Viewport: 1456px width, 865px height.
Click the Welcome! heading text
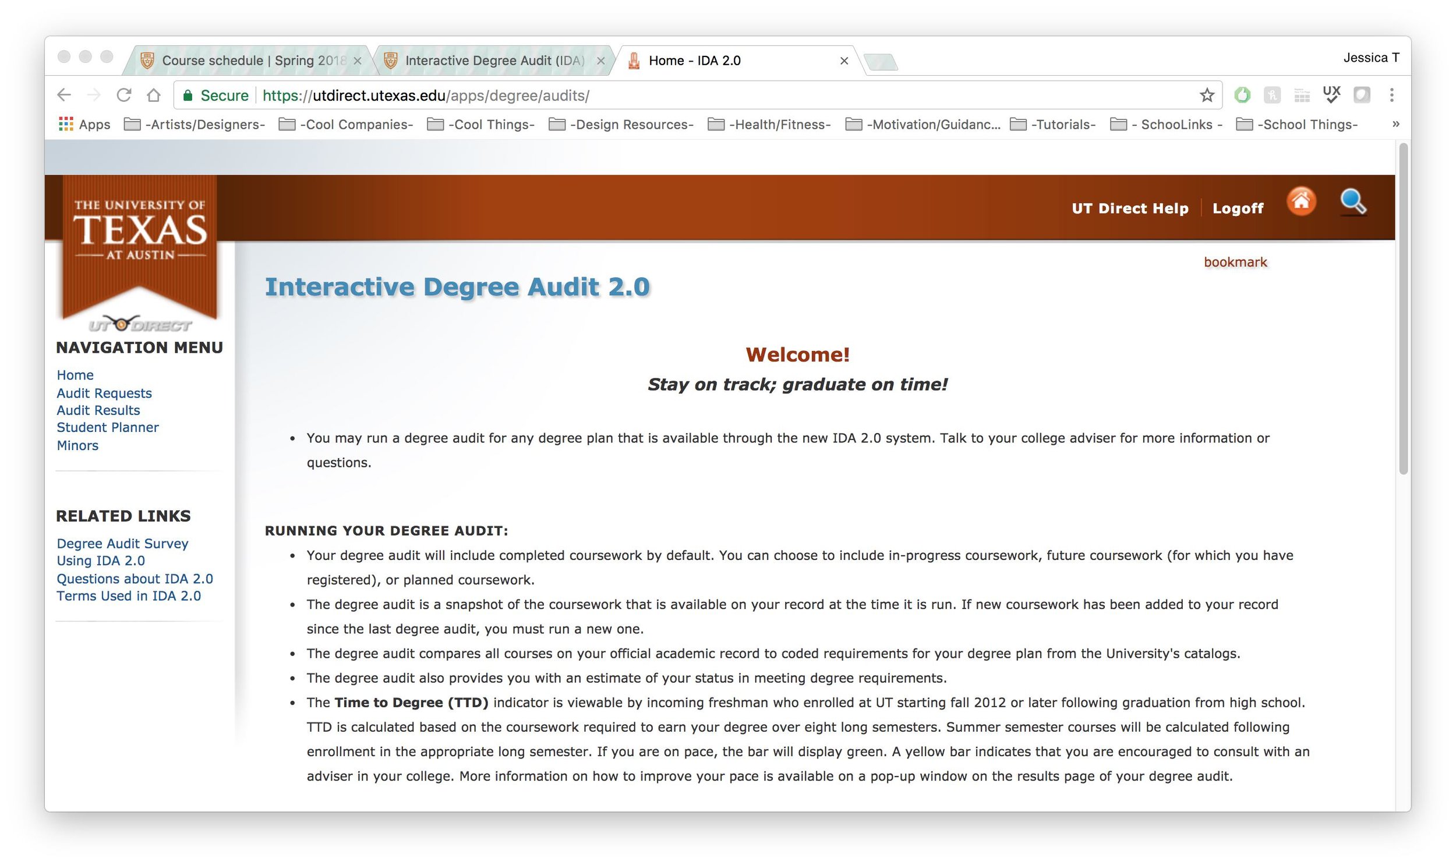pos(797,354)
